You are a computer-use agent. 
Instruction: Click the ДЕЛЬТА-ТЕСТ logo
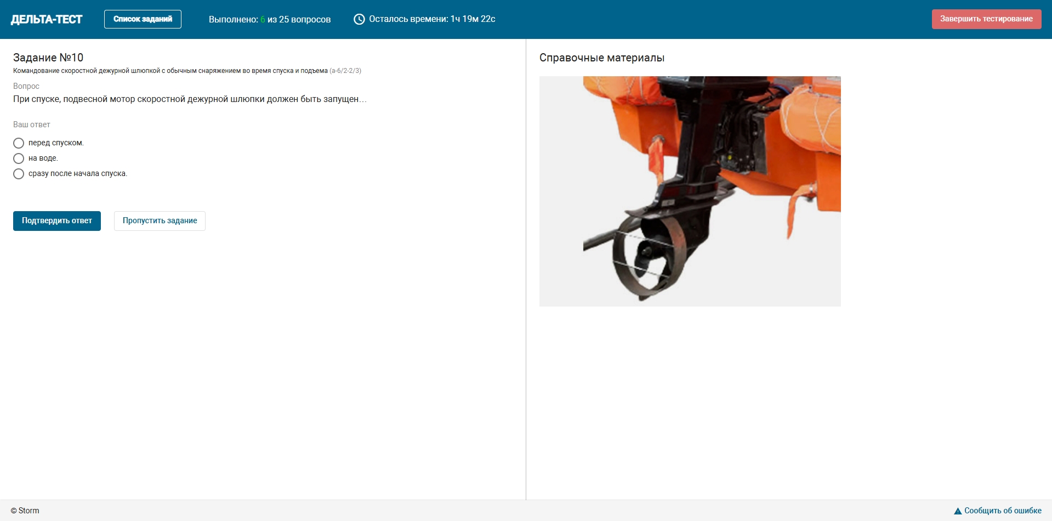click(47, 19)
